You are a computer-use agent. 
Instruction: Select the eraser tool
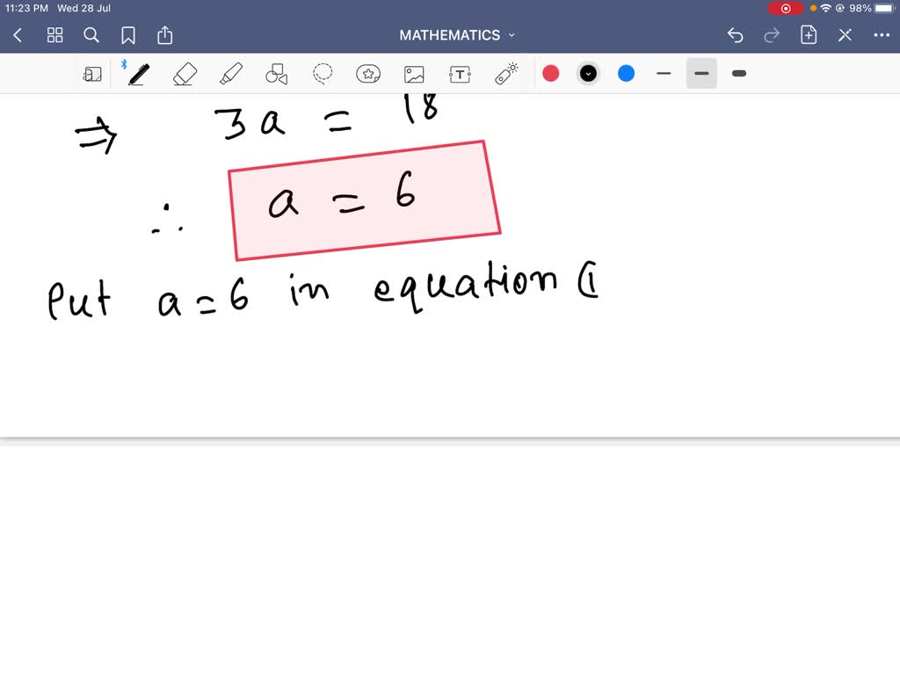185,74
